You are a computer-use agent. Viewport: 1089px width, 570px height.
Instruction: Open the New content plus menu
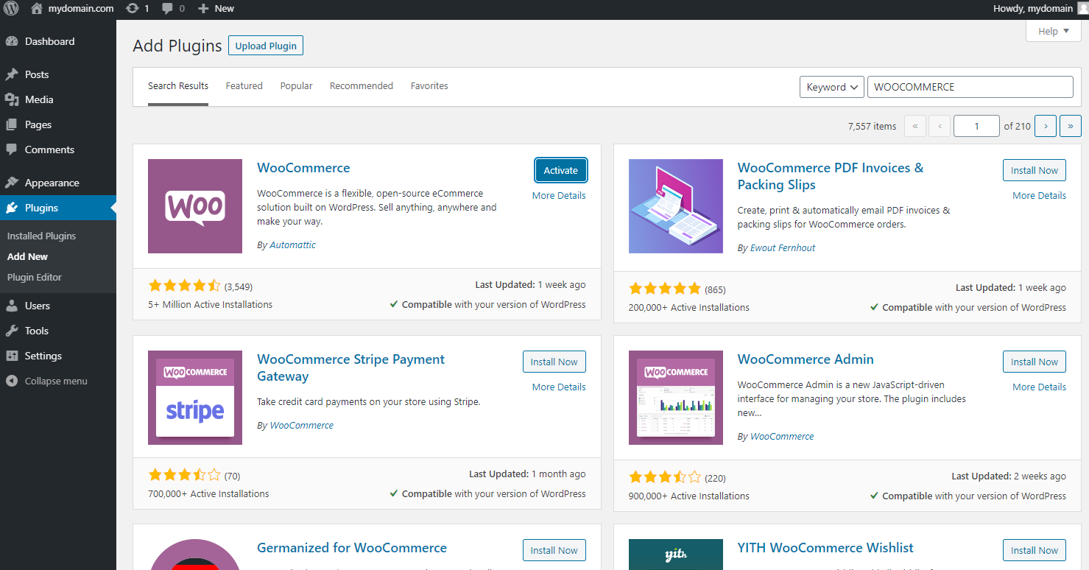[x=203, y=9]
